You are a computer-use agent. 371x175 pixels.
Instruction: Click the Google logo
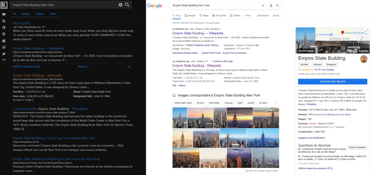(155, 6)
